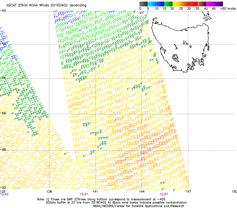Click the purple "13:42" time label

(4, 194)
